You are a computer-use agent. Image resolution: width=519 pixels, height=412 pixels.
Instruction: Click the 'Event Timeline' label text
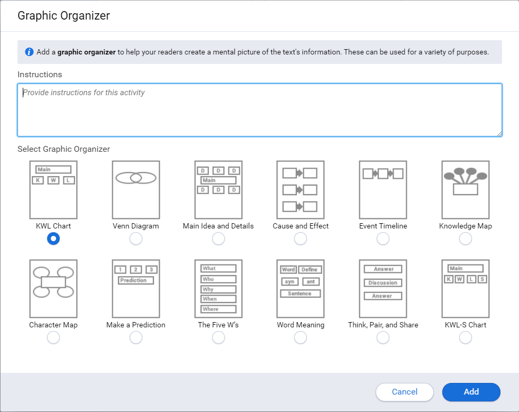click(x=383, y=226)
